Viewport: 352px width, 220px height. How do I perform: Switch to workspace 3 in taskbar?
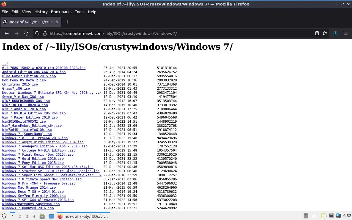click(x=27, y=216)
